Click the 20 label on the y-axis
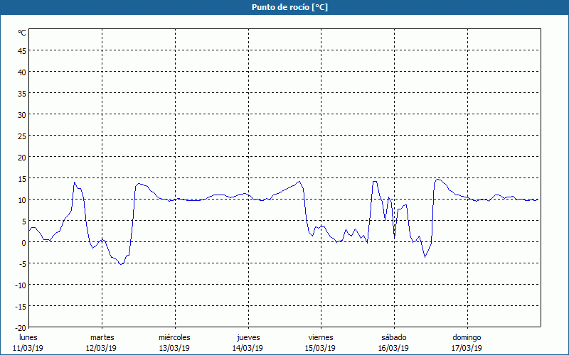Viewport: 569px width, 355px height. click(x=22, y=157)
